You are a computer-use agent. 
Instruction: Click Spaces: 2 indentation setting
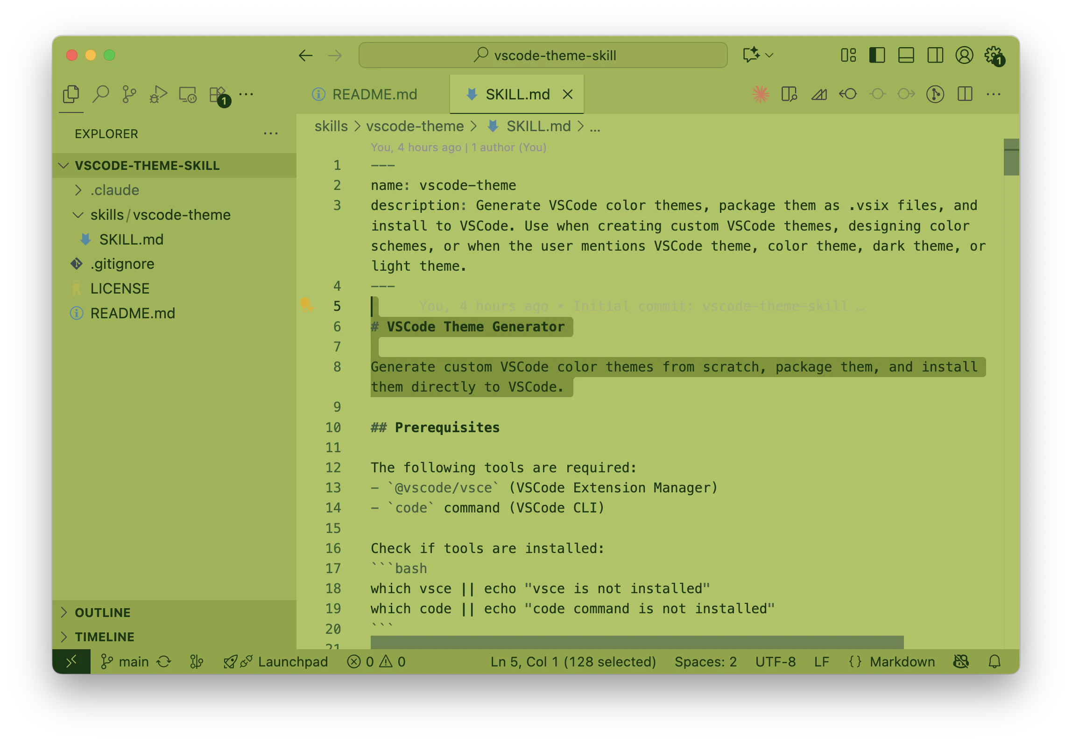(705, 661)
